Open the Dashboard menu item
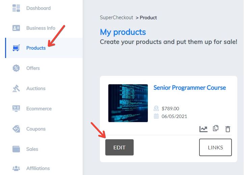244x175 pixels. [x=38, y=8]
